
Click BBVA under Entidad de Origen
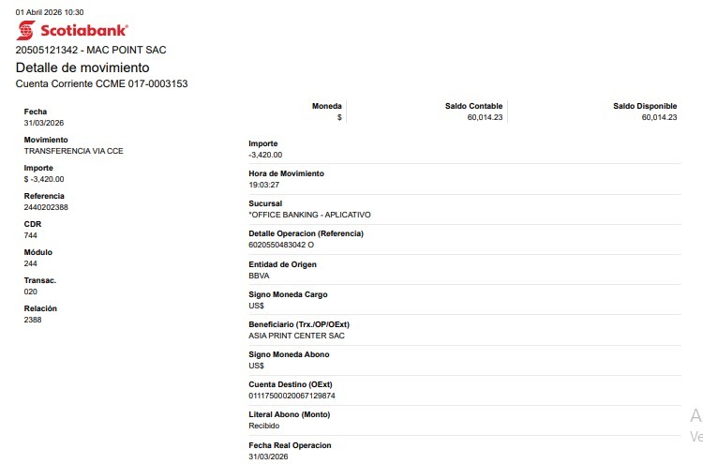(259, 276)
